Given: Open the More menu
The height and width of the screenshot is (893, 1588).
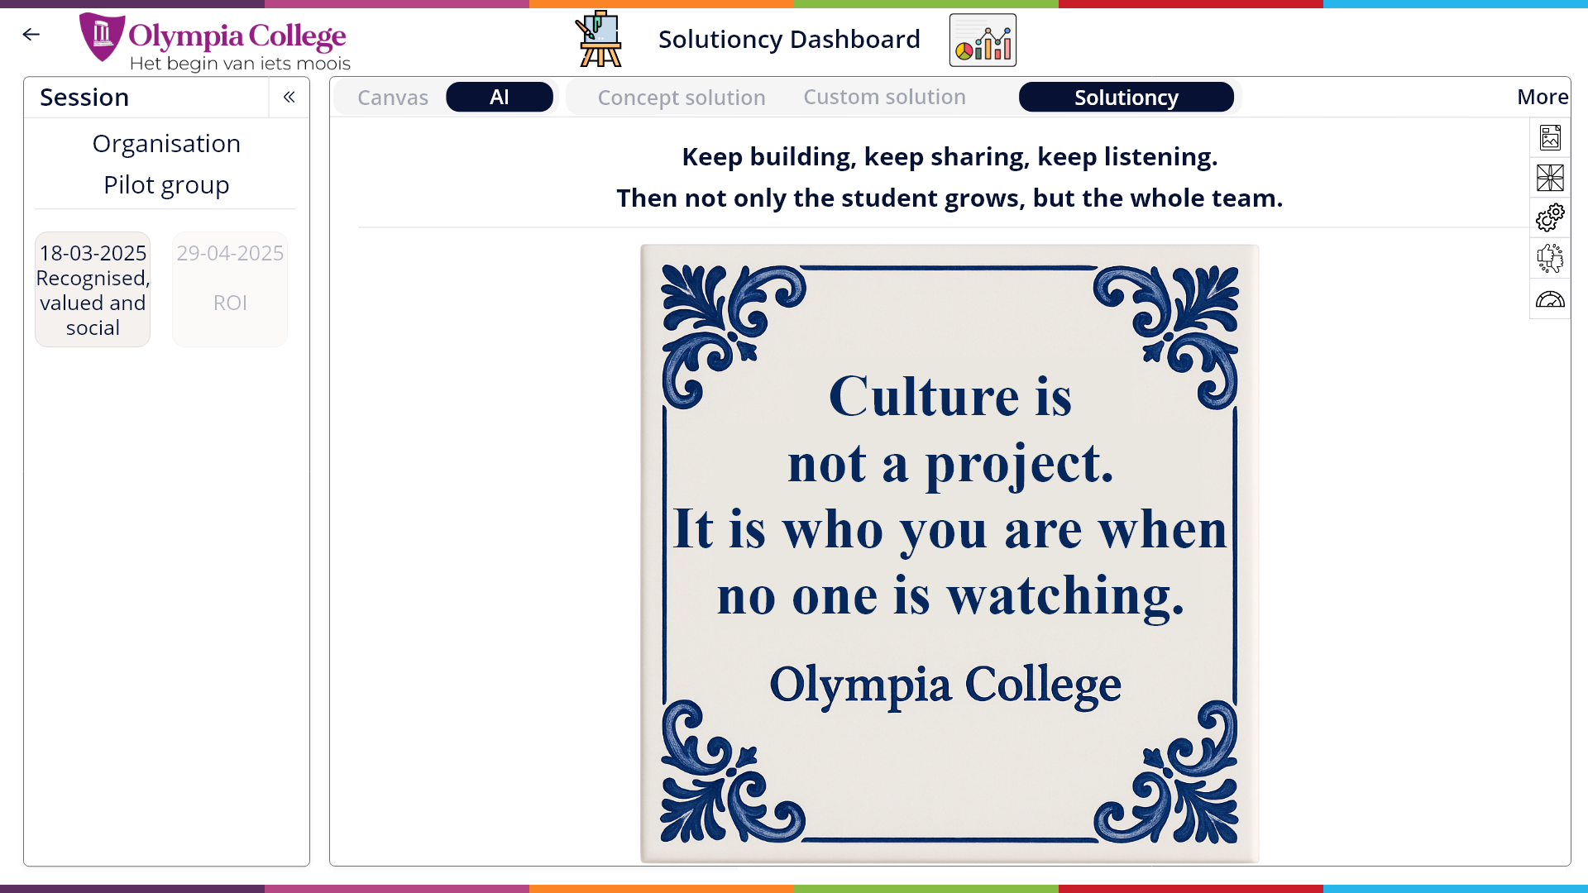Looking at the screenshot, I should pyautogui.click(x=1543, y=97).
